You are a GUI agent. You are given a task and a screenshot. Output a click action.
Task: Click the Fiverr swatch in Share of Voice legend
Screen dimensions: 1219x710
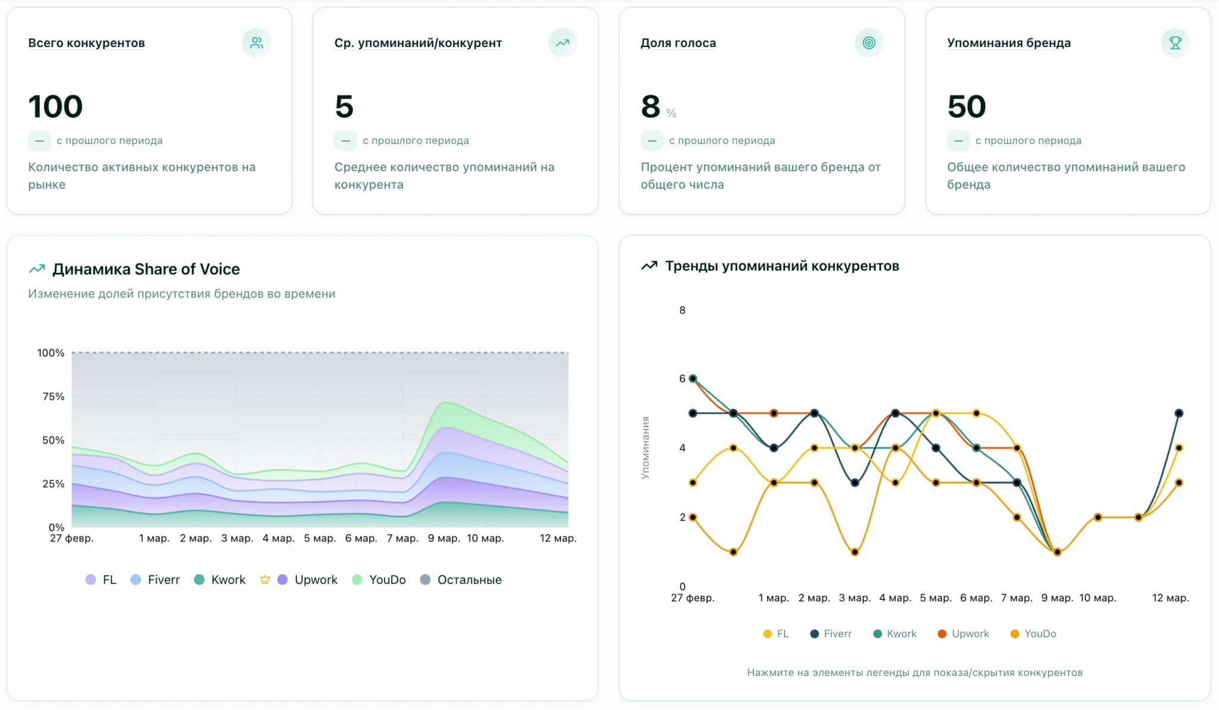point(136,580)
